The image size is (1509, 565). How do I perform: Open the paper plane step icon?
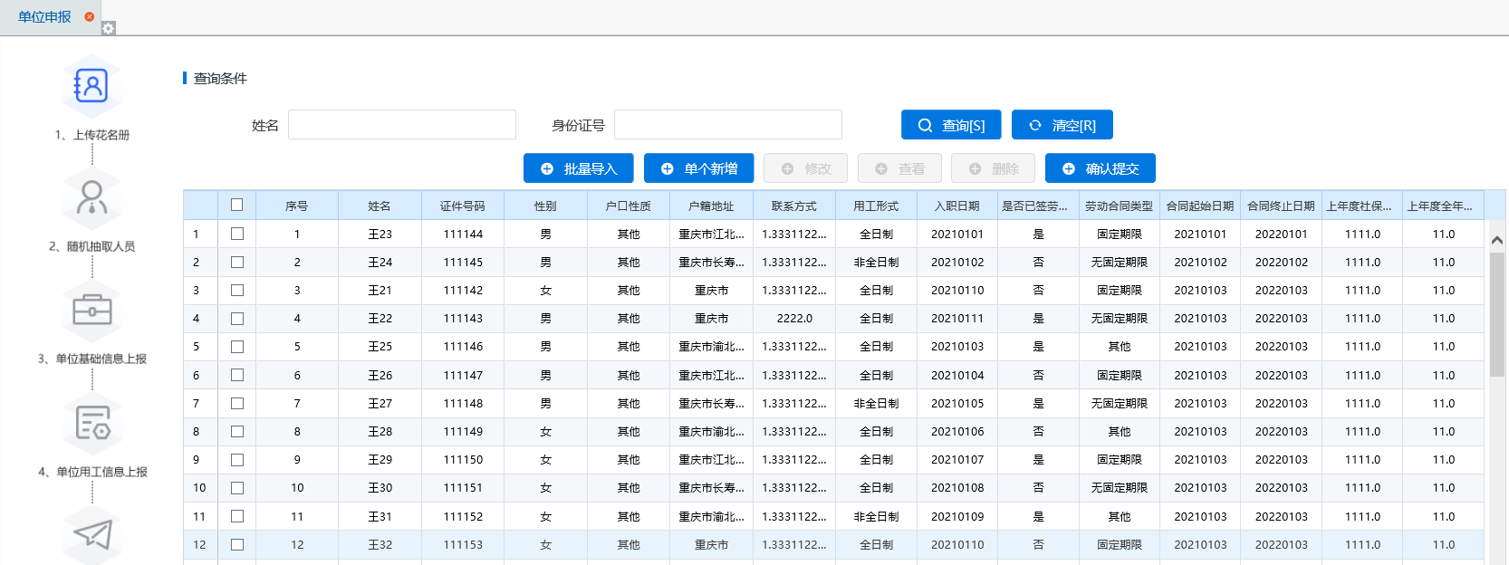tap(91, 534)
